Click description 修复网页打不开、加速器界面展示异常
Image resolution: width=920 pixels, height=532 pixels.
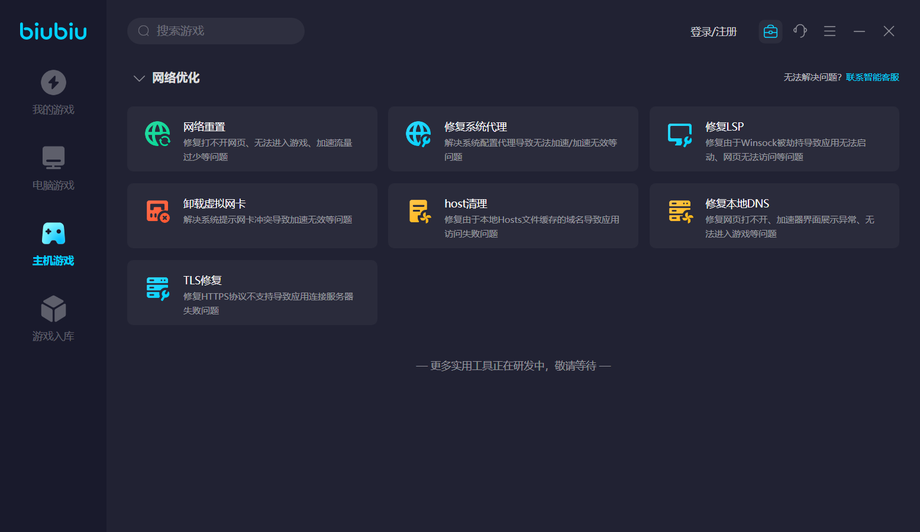[x=790, y=227]
